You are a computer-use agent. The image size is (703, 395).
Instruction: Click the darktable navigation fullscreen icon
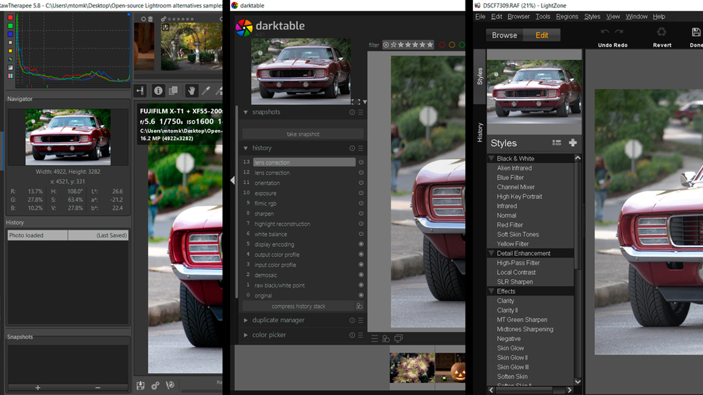tap(355, 102)
